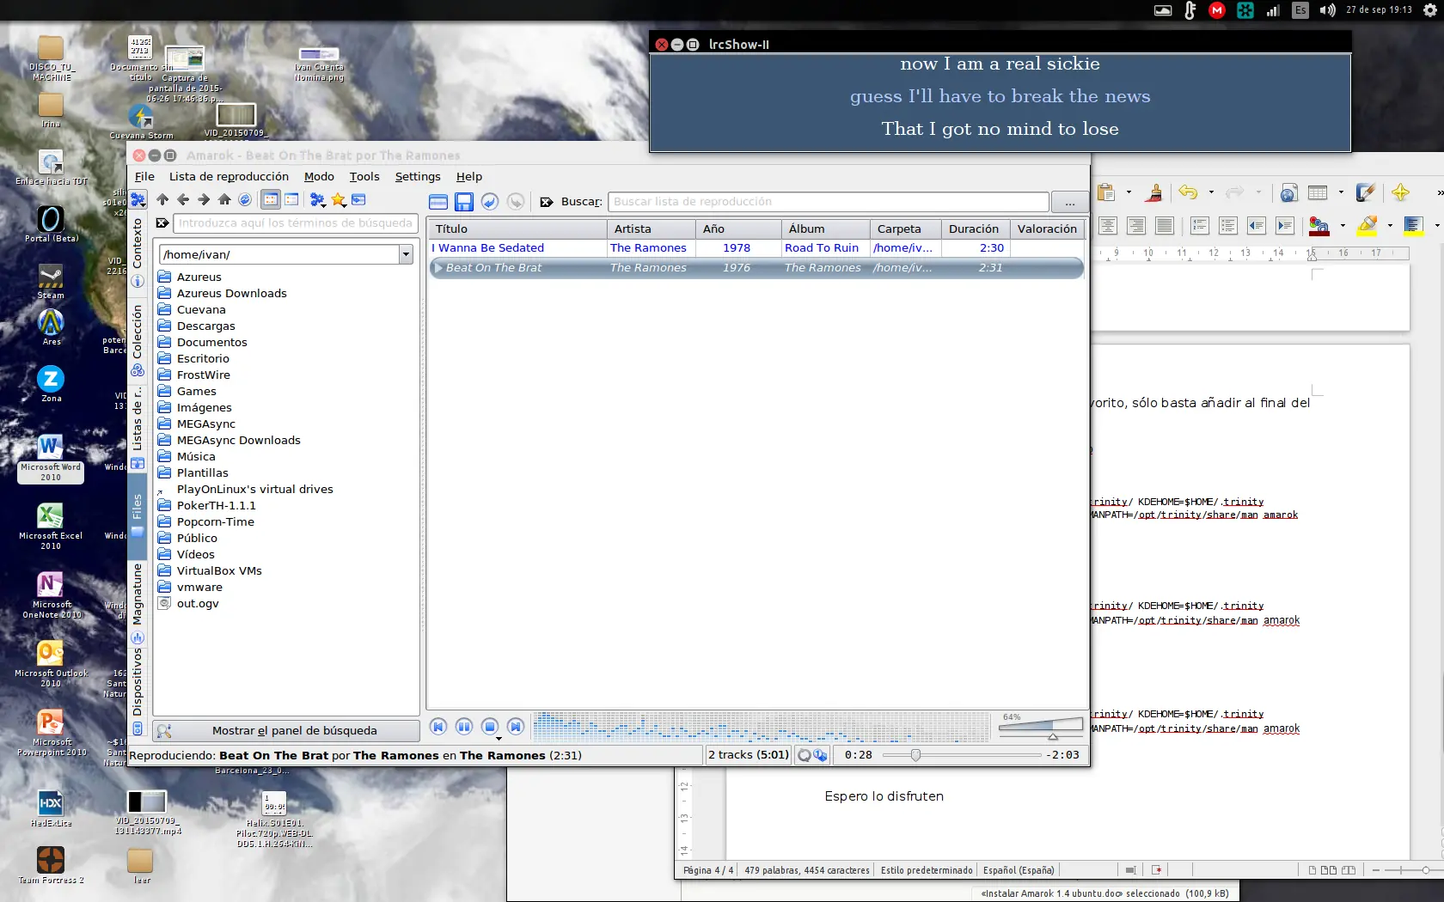The width and height of the screenshot is (1444, 902).
Task: Open file browser configuration gears dropdown
Action: pyautogui.click(x=318, y=200)
